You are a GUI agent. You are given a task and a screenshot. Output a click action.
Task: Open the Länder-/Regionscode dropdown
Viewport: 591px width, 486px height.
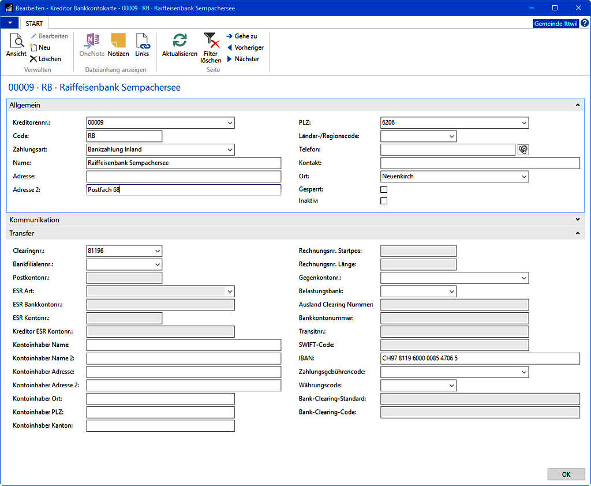[x=451, y=136]
